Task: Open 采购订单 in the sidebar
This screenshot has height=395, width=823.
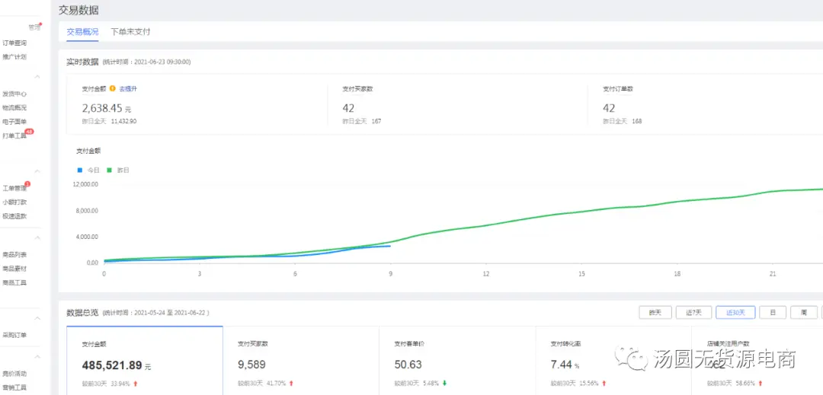Action: coord(14,336)
